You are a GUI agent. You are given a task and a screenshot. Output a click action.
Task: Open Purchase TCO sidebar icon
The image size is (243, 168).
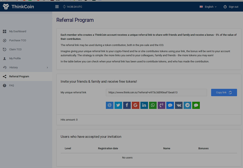tap(5, 40)
